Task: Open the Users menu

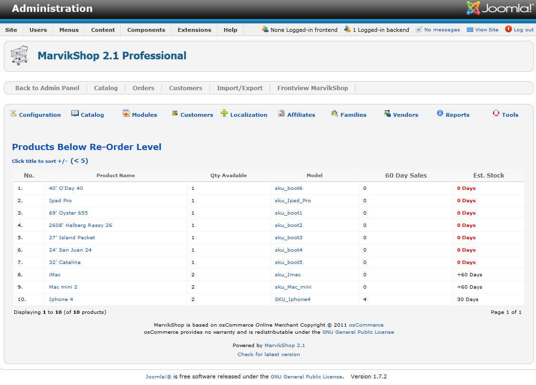Action: click(38, 30)
